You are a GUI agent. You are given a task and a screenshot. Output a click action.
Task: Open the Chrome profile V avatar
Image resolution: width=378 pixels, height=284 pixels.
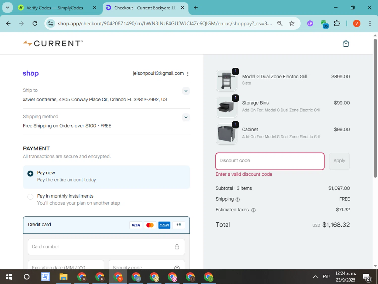pos(356,23)
